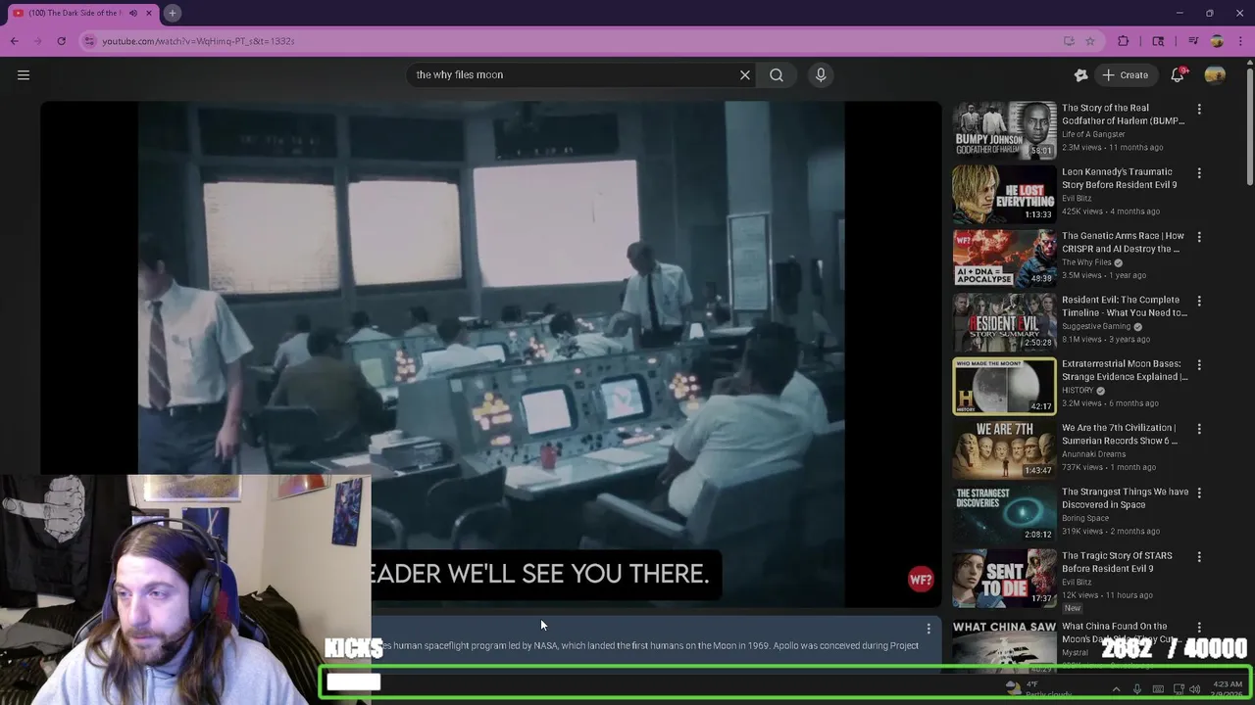Start voice search with the microphone

[821, 74]
